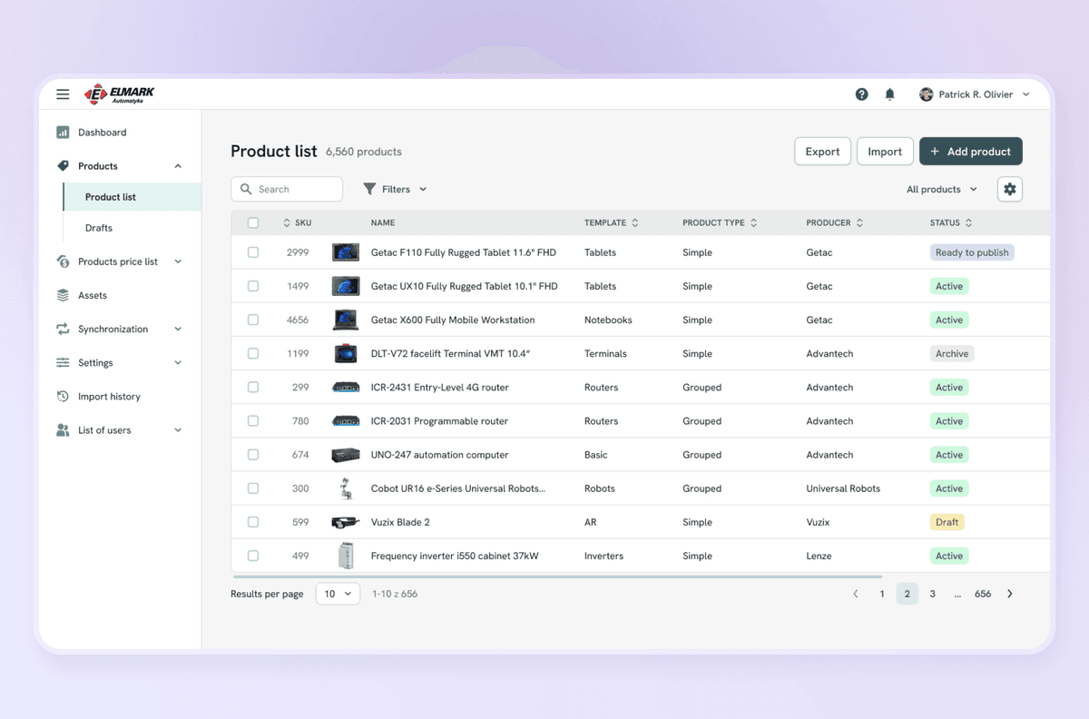Screen dimensions: 1089x719
Task: Go to page 1
Action: pyautogui.click(x=882, y=594)
